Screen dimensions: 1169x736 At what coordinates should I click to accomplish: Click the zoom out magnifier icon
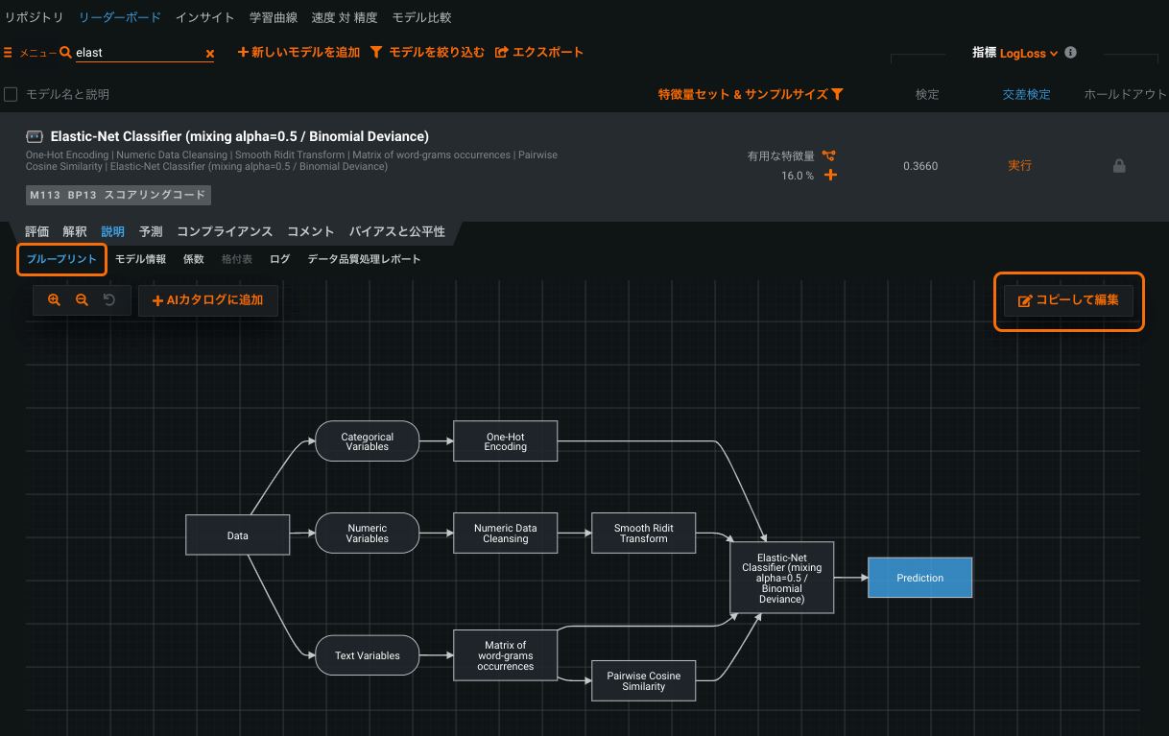pos(82,300)
